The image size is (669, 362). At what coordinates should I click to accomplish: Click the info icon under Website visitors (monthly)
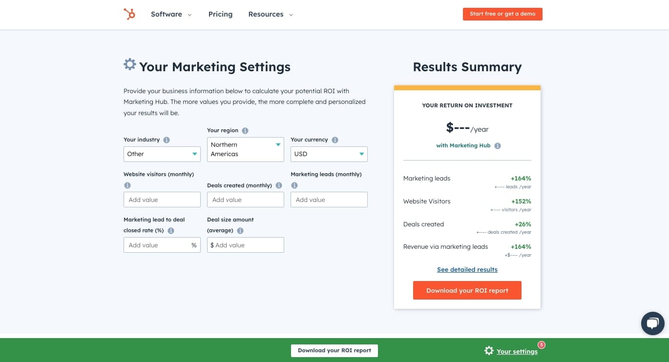127,185
